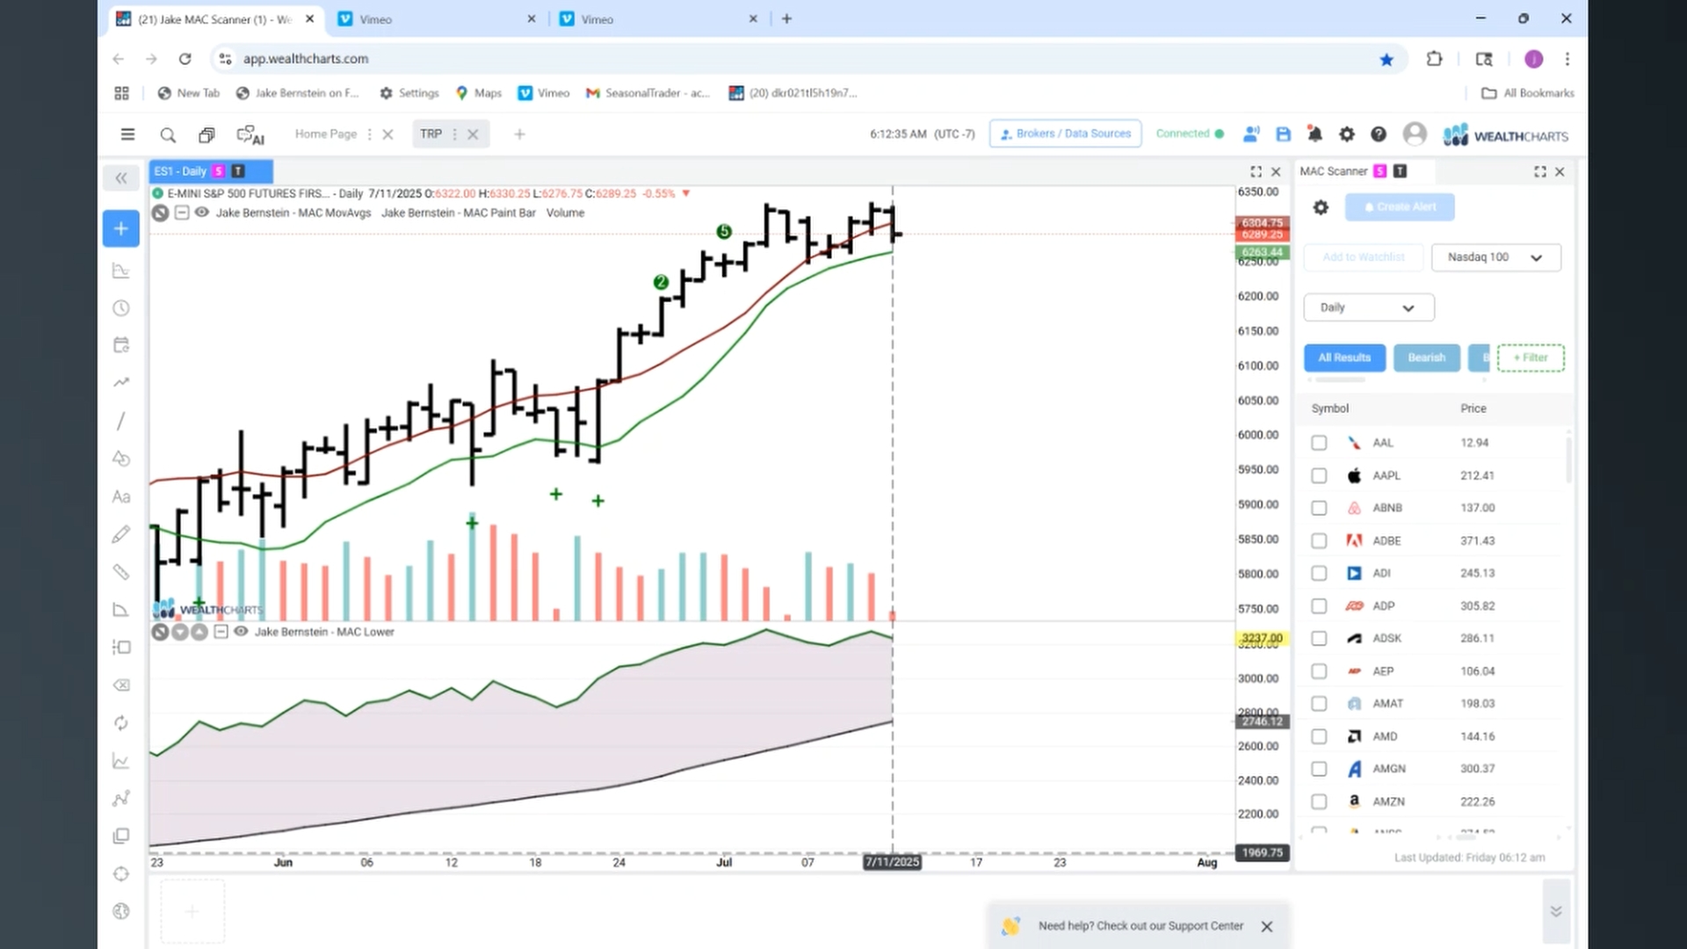Open the hamburger main menu
This screenshot has width=1687, height=949.
pyautogui.click(x=127, y=134)
